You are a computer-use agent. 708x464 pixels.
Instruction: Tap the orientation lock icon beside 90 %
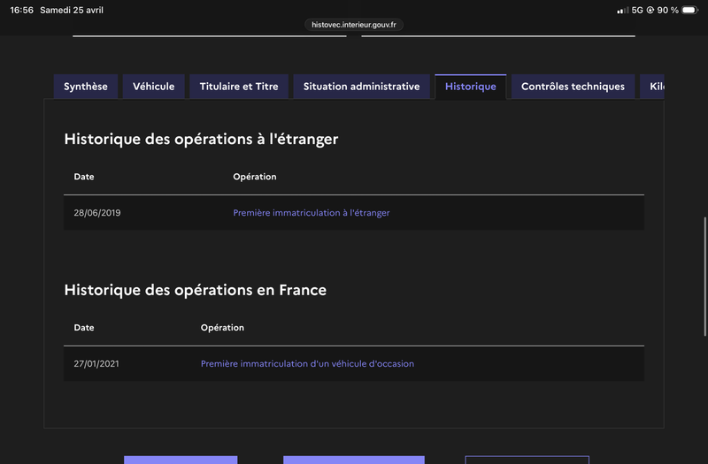pos(650,10)
